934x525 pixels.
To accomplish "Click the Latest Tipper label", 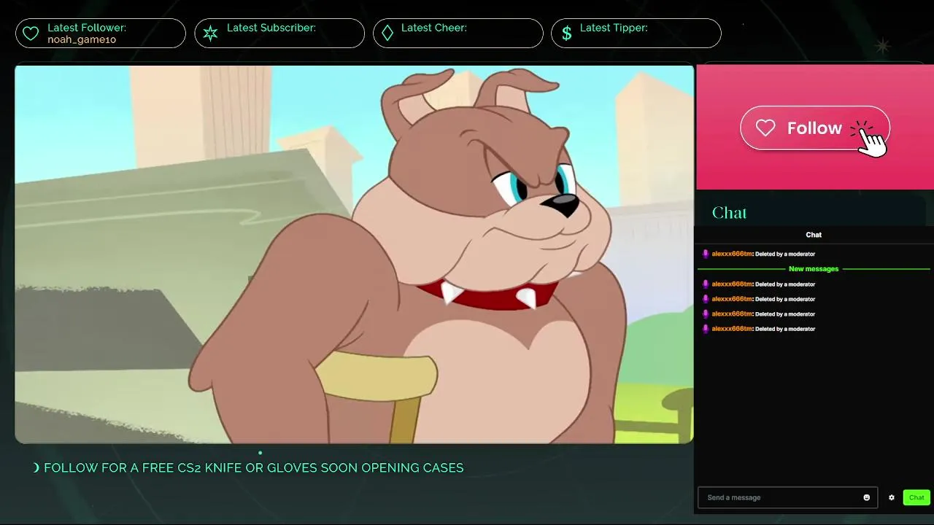I will [x=614, y=28].
